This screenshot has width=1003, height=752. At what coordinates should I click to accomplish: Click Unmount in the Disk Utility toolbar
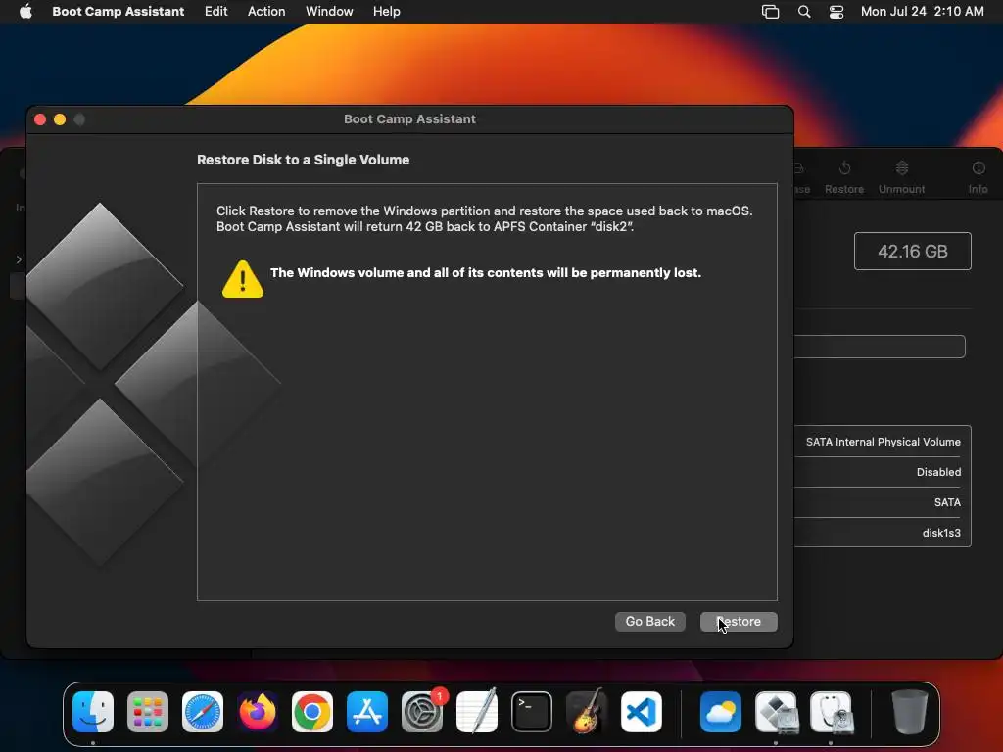point(901,177)
